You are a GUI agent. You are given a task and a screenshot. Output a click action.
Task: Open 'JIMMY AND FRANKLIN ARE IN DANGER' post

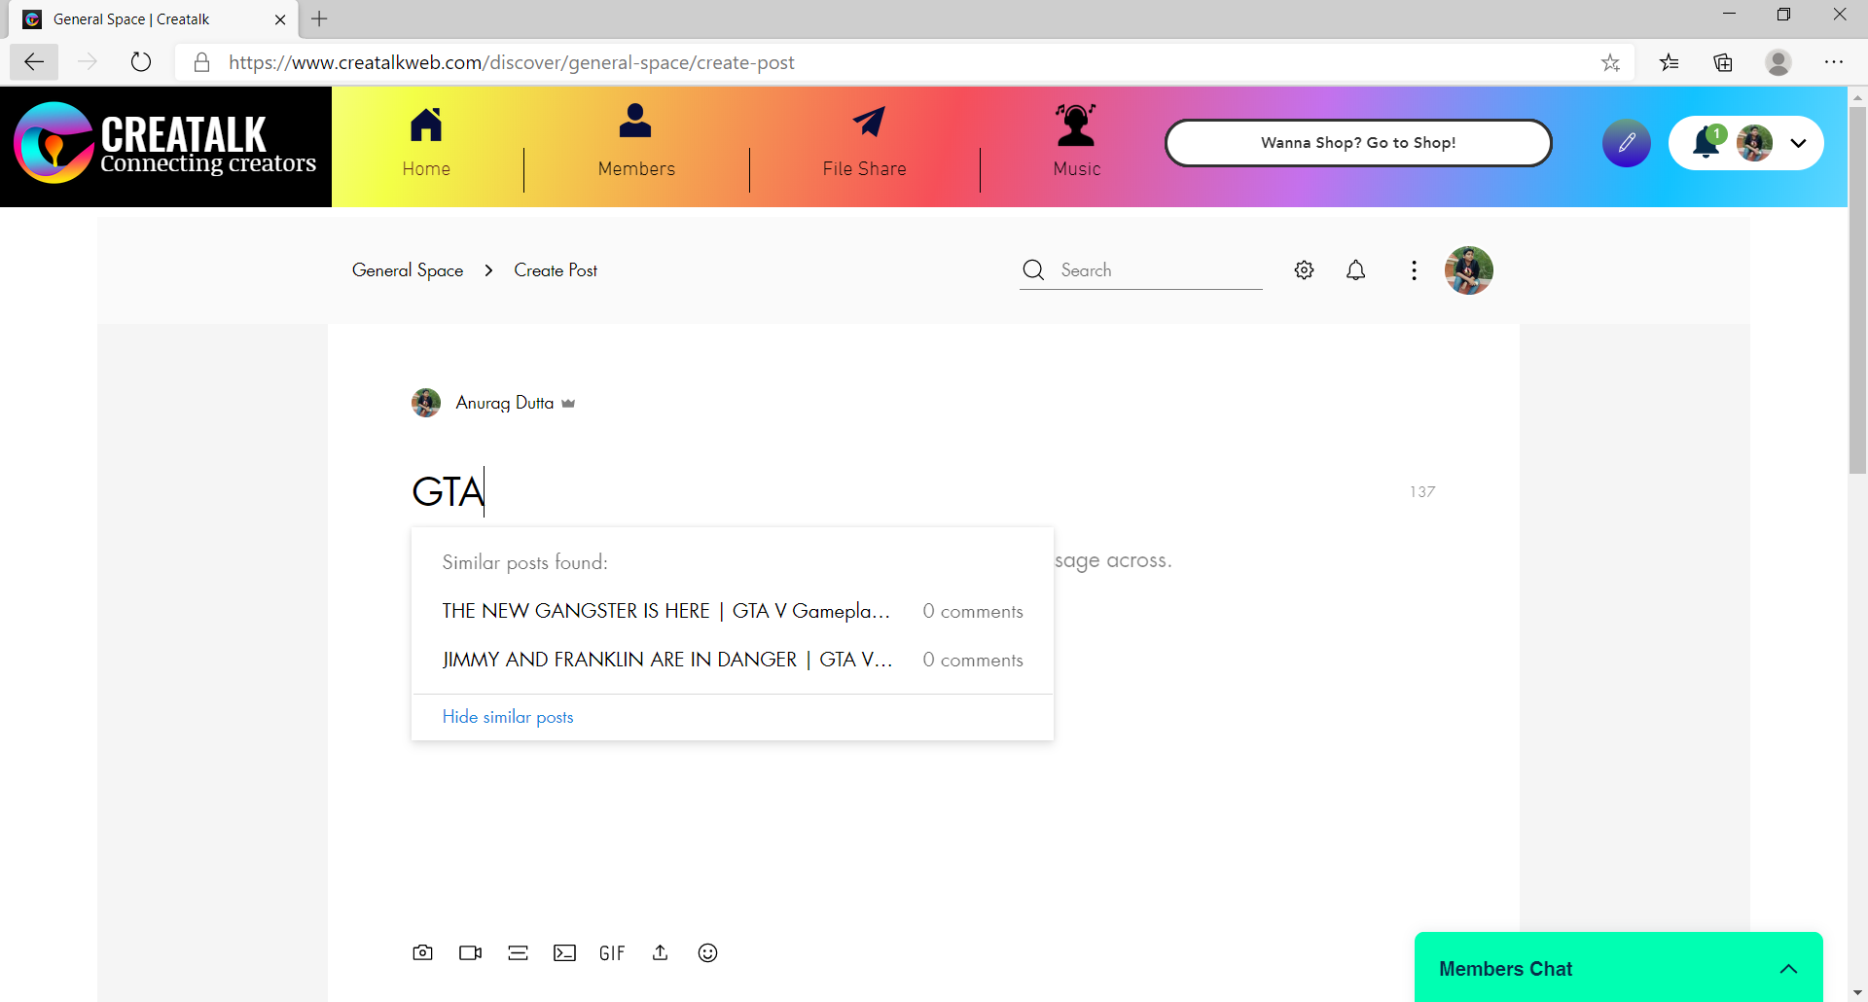pyautogui.click(x=666, y=660)
